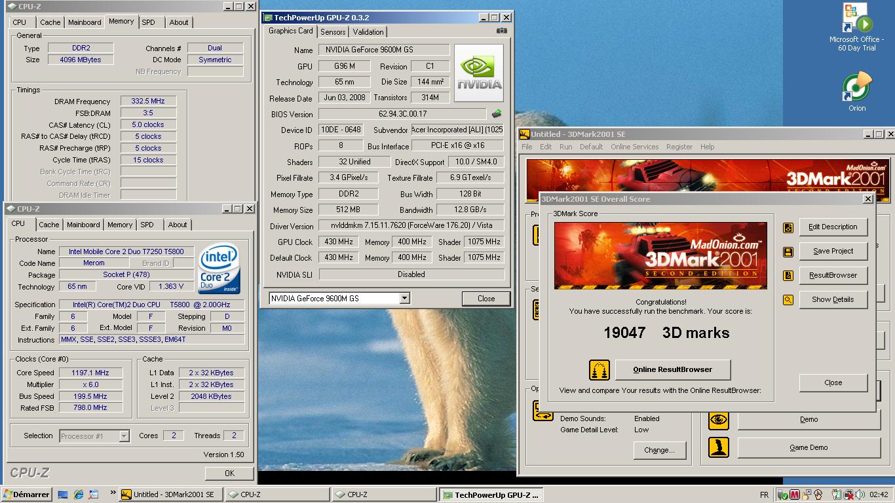The height and width of the screenshot is (503, 895).
Task: Click the Online ResultBrowser trees icon
Action: coord(600,370)
